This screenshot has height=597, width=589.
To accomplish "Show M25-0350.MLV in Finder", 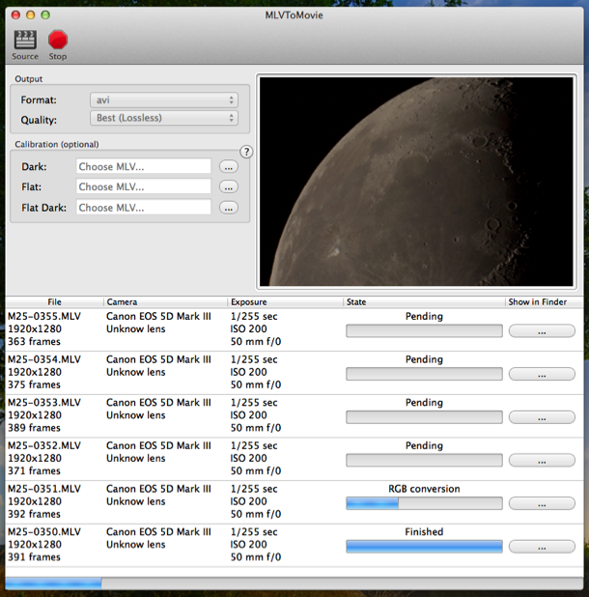I will [541, 547].
